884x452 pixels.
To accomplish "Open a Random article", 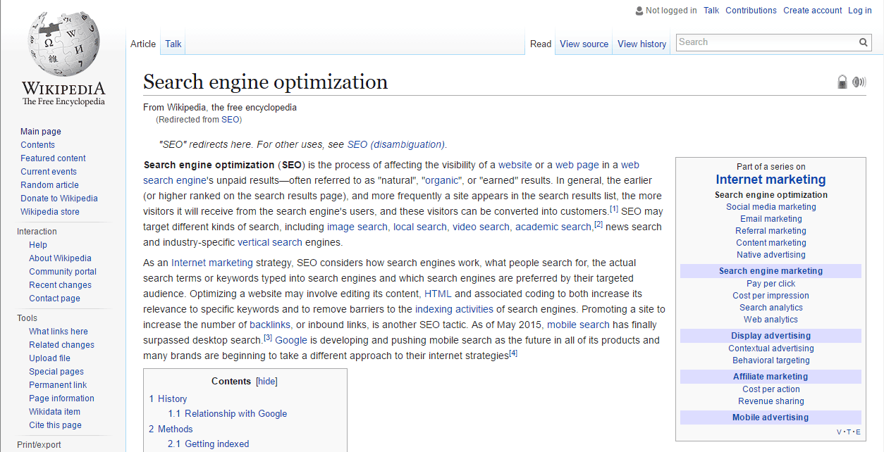I will pos(49,185).
